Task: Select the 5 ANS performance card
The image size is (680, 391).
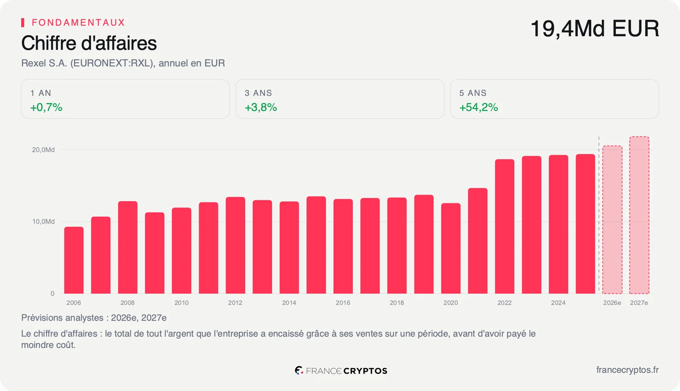Action: [555, 99]
